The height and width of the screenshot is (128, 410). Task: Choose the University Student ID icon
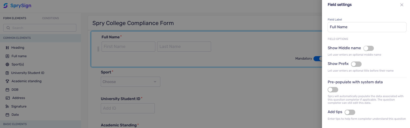tap(7, 73)
